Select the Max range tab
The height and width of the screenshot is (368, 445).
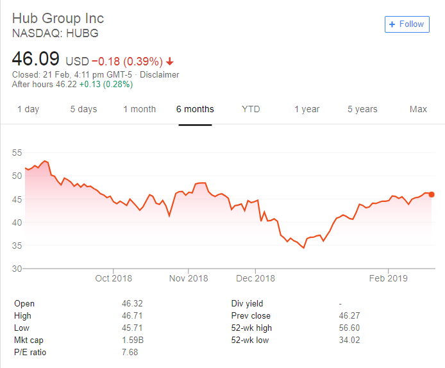[418, 109]
